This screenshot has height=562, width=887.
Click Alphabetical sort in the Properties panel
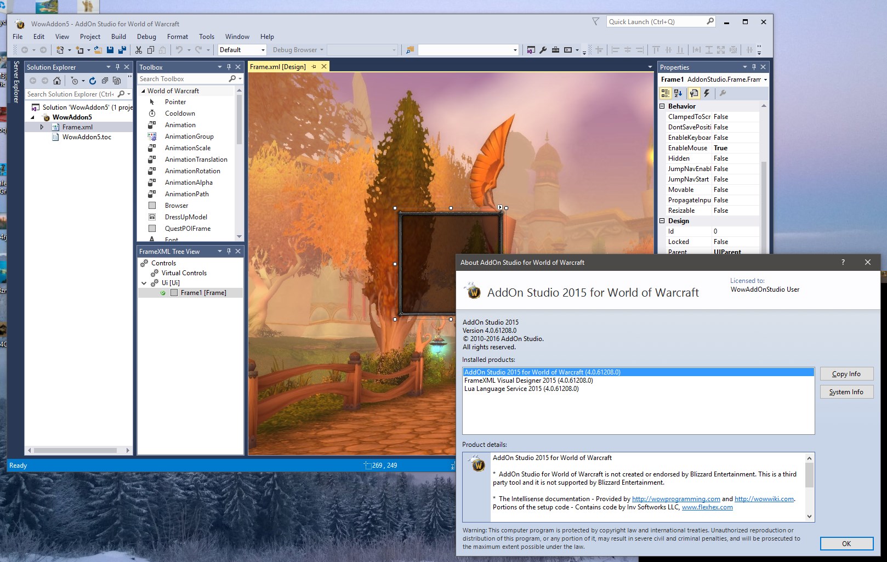pos(679,93)
